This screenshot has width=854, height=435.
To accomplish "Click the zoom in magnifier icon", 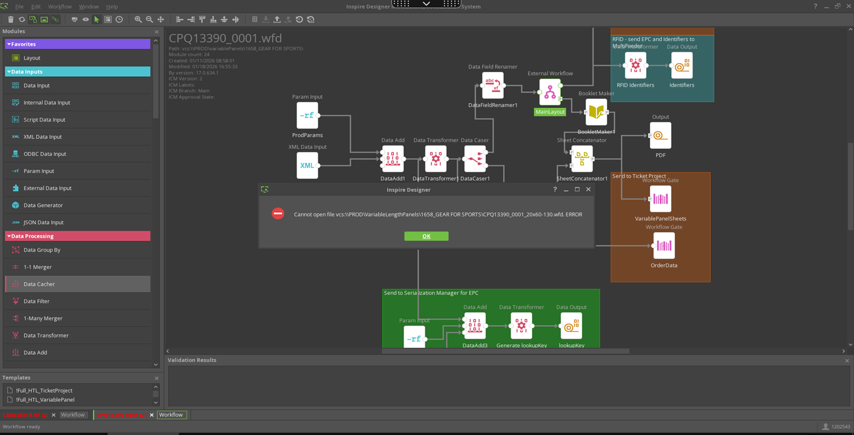I will [x=138, y=20].
